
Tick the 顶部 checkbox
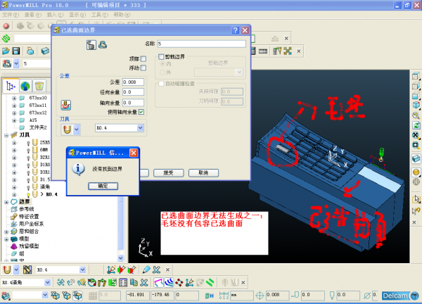pyautogui.click(x=143, y=58)
